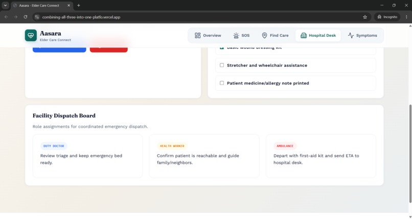The image size is (412, 219).
Task: Click the scrollbar up arrow
Action: (x=410, y=26)
